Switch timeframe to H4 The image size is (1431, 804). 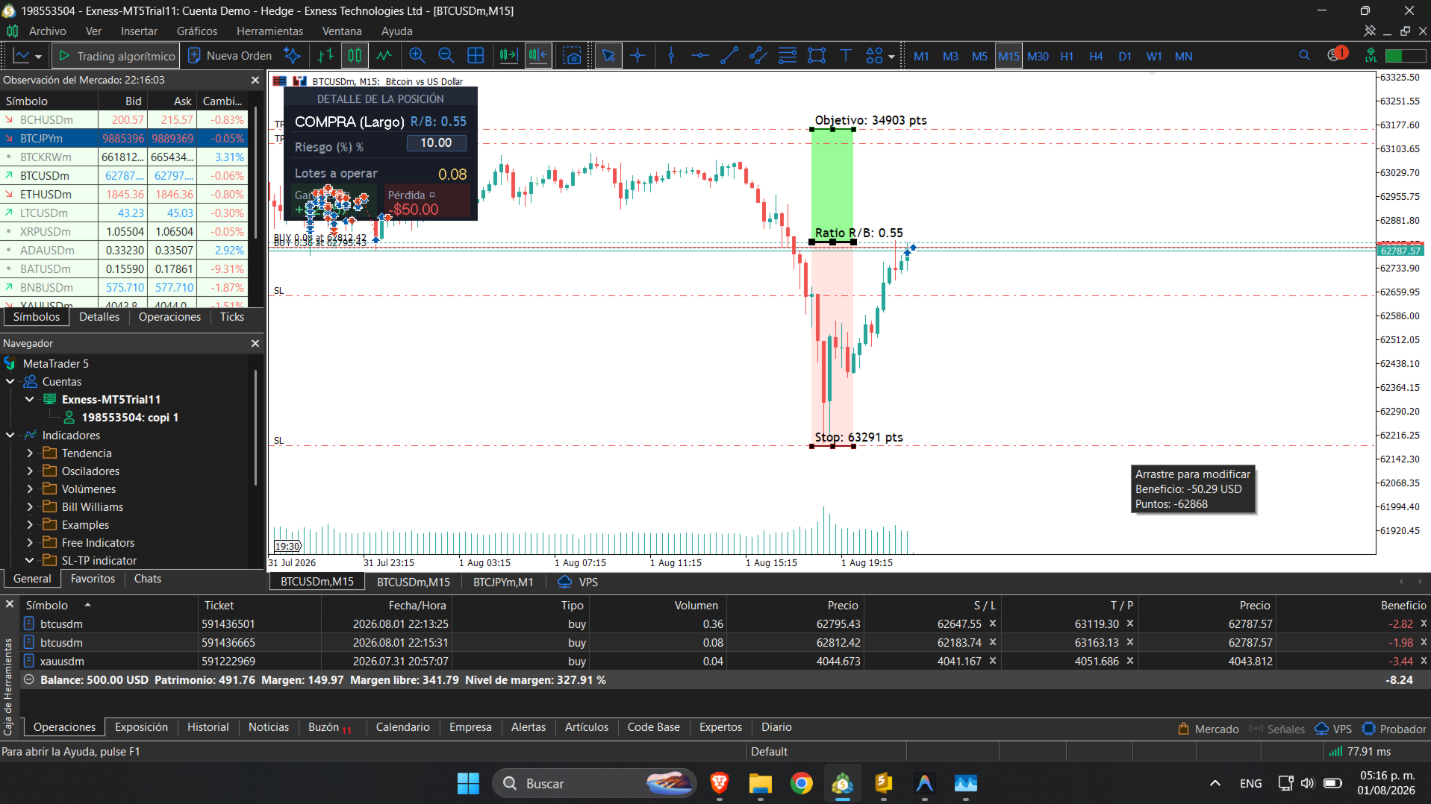[x=1096, y=56]
